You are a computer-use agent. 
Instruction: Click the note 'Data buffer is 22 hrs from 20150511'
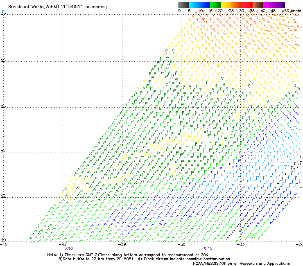click(x=99, y=259)
